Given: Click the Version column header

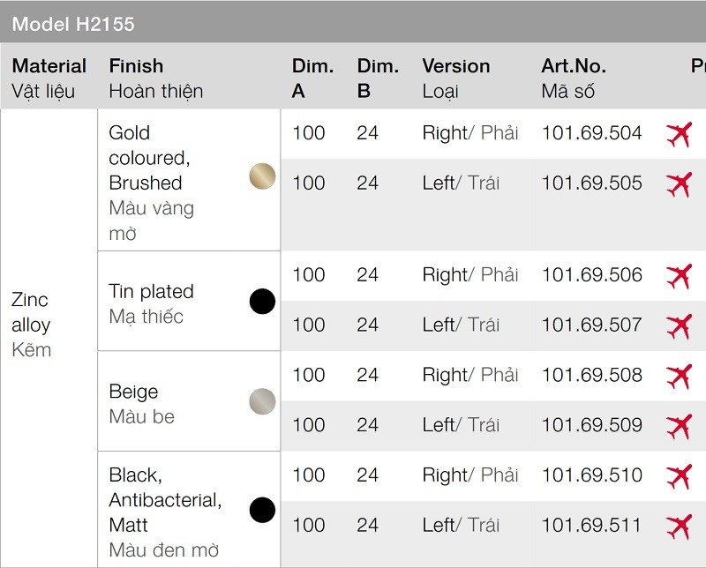Looking at the screenshot, I should point(455,66).
